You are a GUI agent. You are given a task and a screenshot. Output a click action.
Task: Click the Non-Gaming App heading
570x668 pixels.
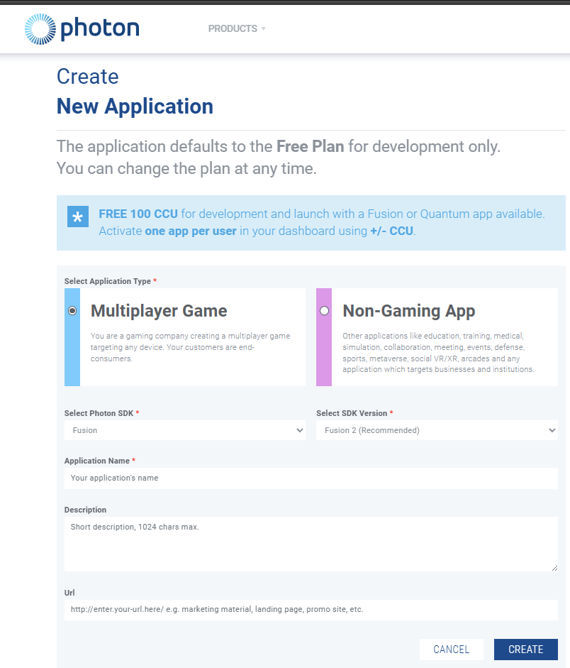point(409,310)
